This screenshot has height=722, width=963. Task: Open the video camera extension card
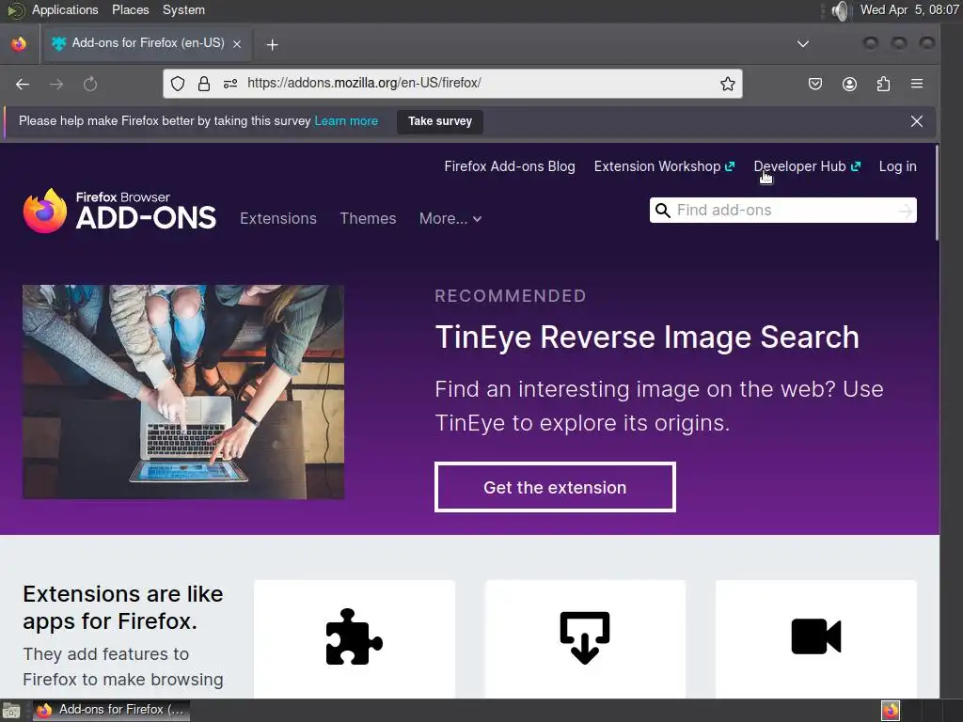[815, 638]
